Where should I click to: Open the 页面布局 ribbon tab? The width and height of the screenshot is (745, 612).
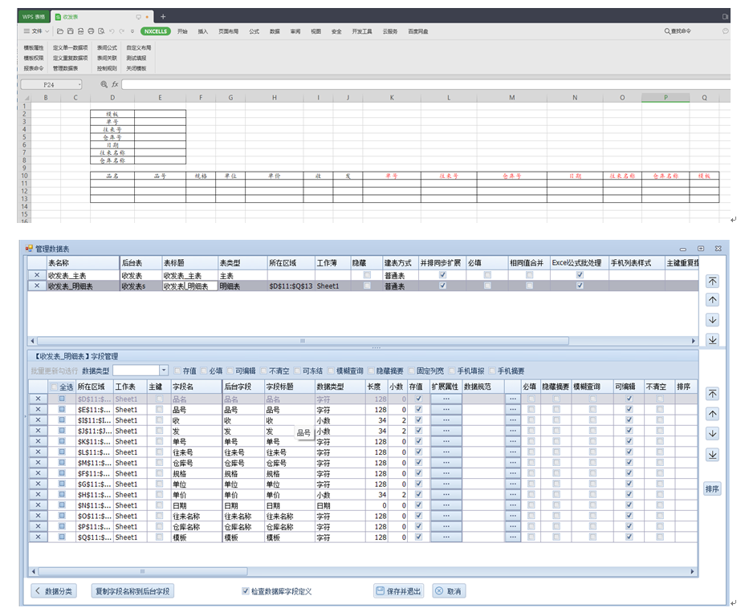(x=229, y=31)
